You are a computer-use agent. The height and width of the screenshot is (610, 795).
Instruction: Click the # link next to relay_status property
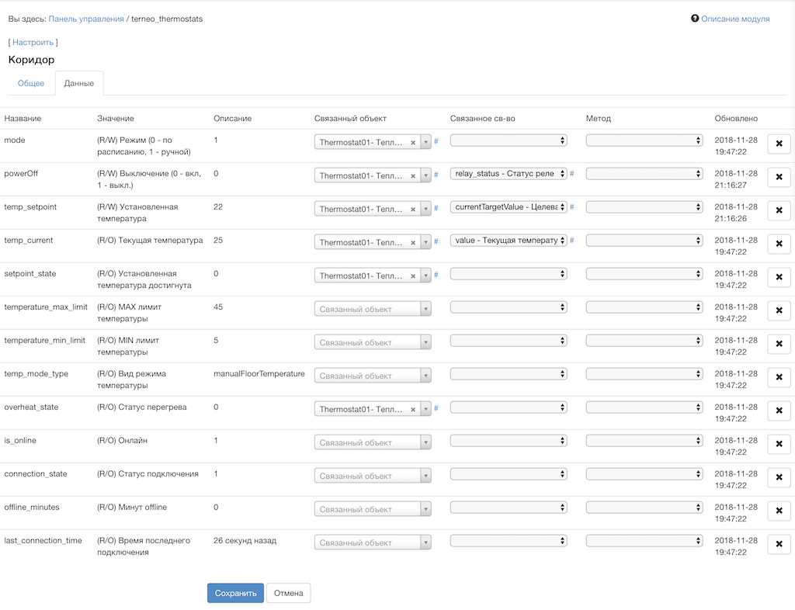pyautogui.click(x=572, y=174)
